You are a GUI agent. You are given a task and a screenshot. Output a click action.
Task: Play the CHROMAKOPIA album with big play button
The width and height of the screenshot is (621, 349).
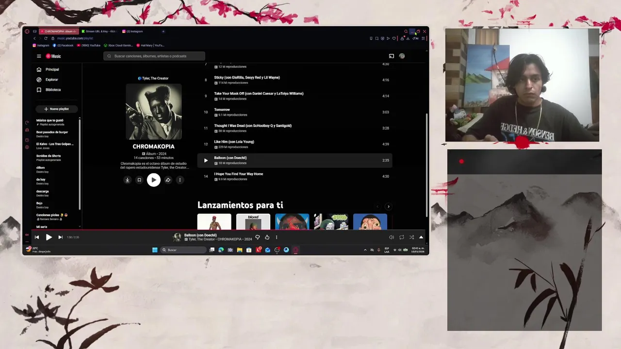pos(154,180)
